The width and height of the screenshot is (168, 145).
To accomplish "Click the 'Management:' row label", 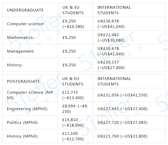I will (21, 51).
